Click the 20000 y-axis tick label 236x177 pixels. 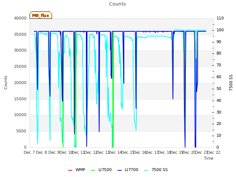20,83
